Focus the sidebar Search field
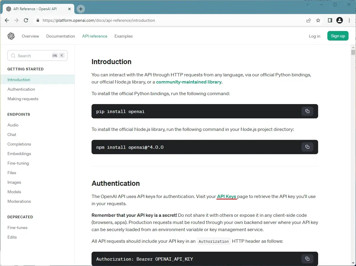Screen dimensions: 356x266 33,56
